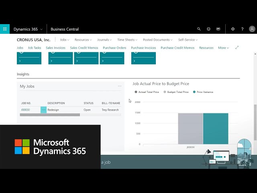The image size is (257, 193).
Task: Toggle Actual Total Price legend series
Action: pyautogui.click(x=147, y=92)
